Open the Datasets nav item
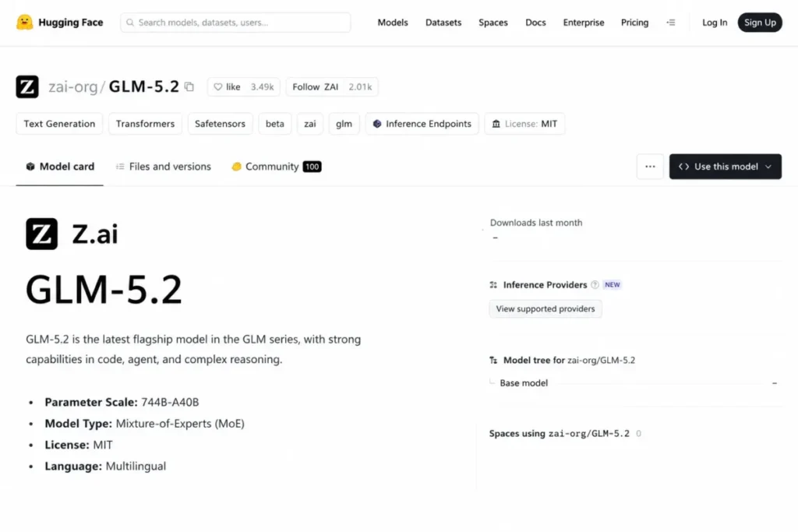798x532 pixels. 443,23
